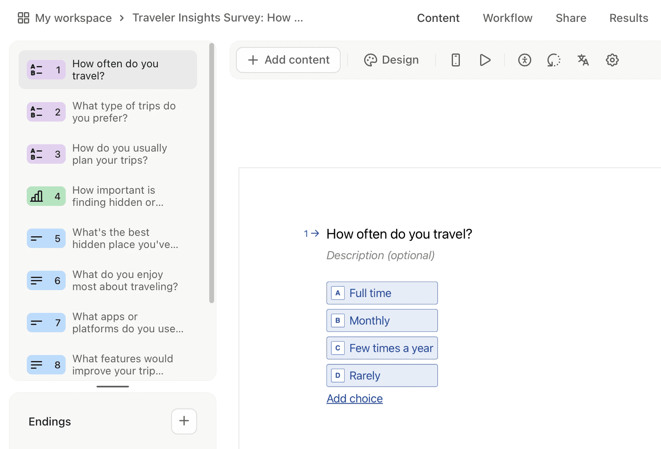Screen dimensions: 661x449
Task: Click the question list scrollbar
Action: pyautogui.click(x=211, y=173)
